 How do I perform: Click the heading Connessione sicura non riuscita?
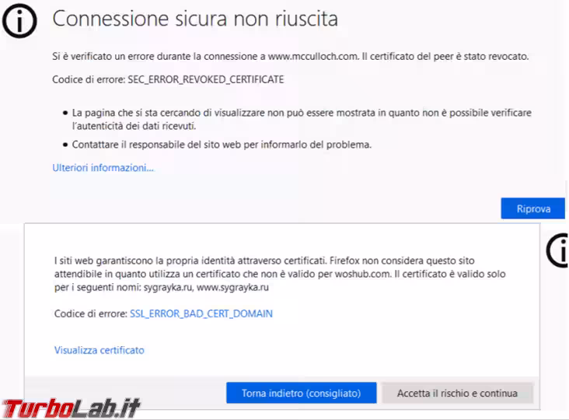pyautogui.click(x=195, y=19)
